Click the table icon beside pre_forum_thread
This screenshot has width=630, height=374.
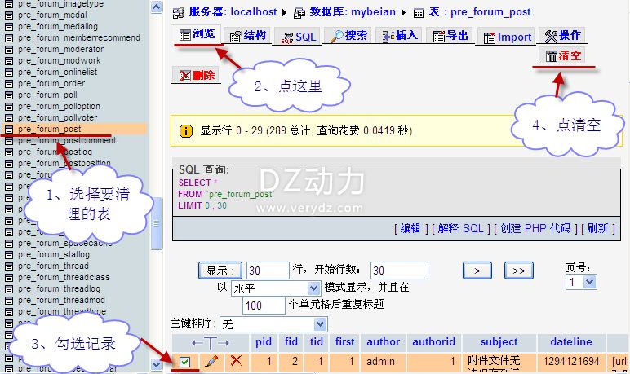point(9,266)
